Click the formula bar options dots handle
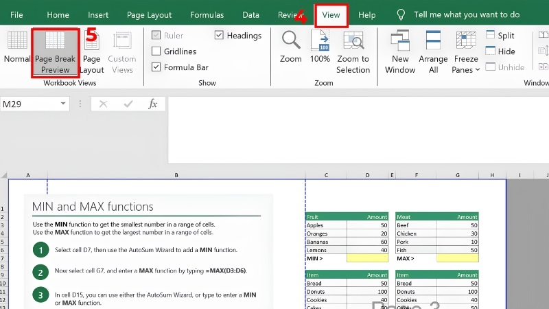The image size is (549, 309). tap(80, 104)
